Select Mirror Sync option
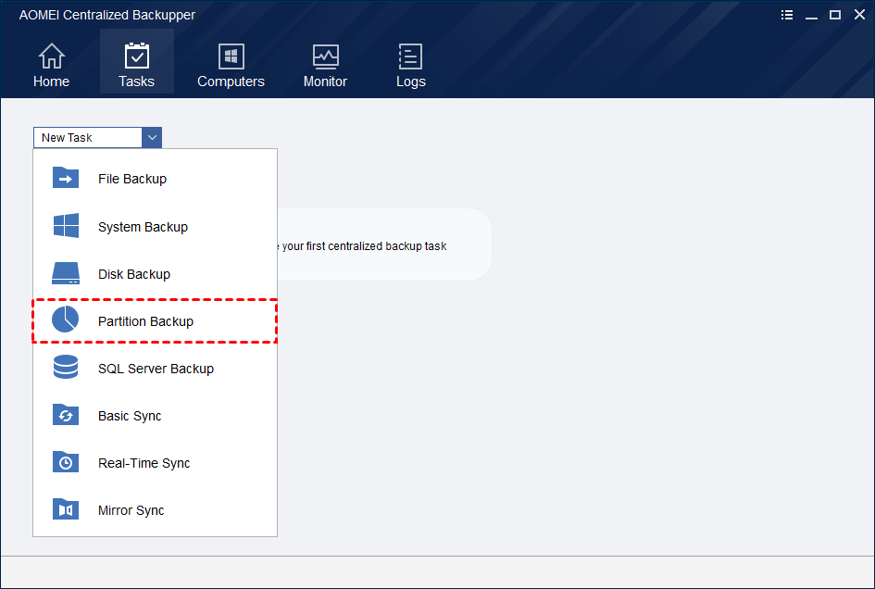 156,510
